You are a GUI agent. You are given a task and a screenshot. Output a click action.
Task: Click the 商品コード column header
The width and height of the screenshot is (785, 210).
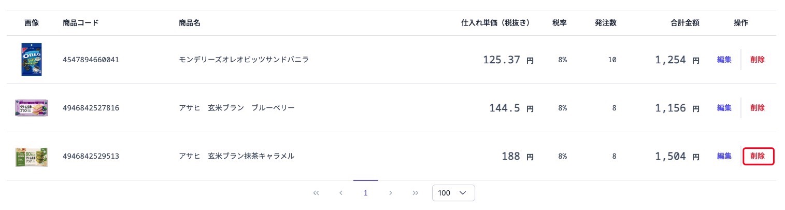(x=80, y=23)
